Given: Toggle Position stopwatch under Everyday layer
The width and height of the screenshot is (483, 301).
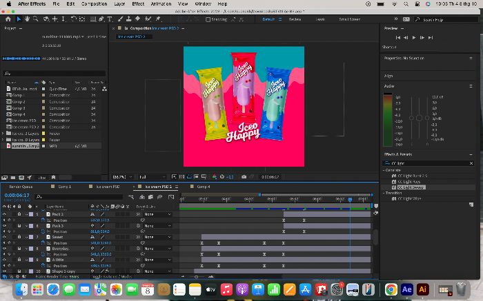Looking at the screenshot, I should (x=43, y=254).
